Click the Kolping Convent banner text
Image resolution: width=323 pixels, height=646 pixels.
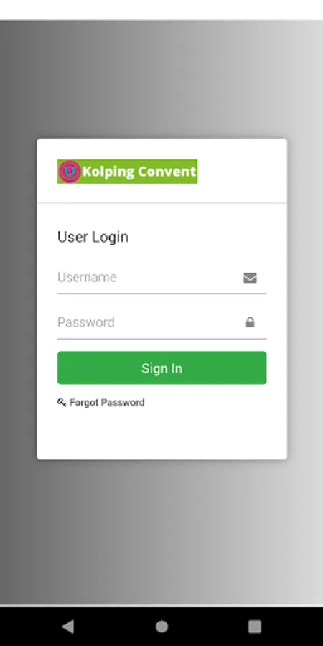click(x=139, y=172)
